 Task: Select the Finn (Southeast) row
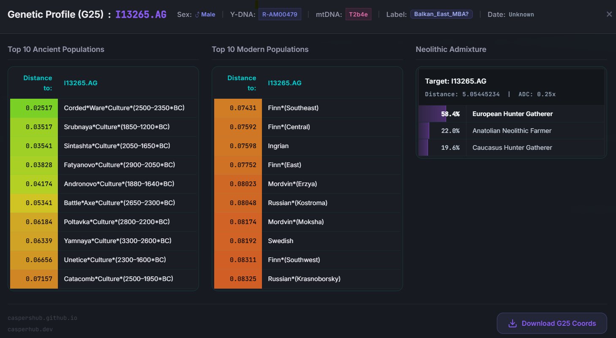pyautogui.click(x=307, y=108)
